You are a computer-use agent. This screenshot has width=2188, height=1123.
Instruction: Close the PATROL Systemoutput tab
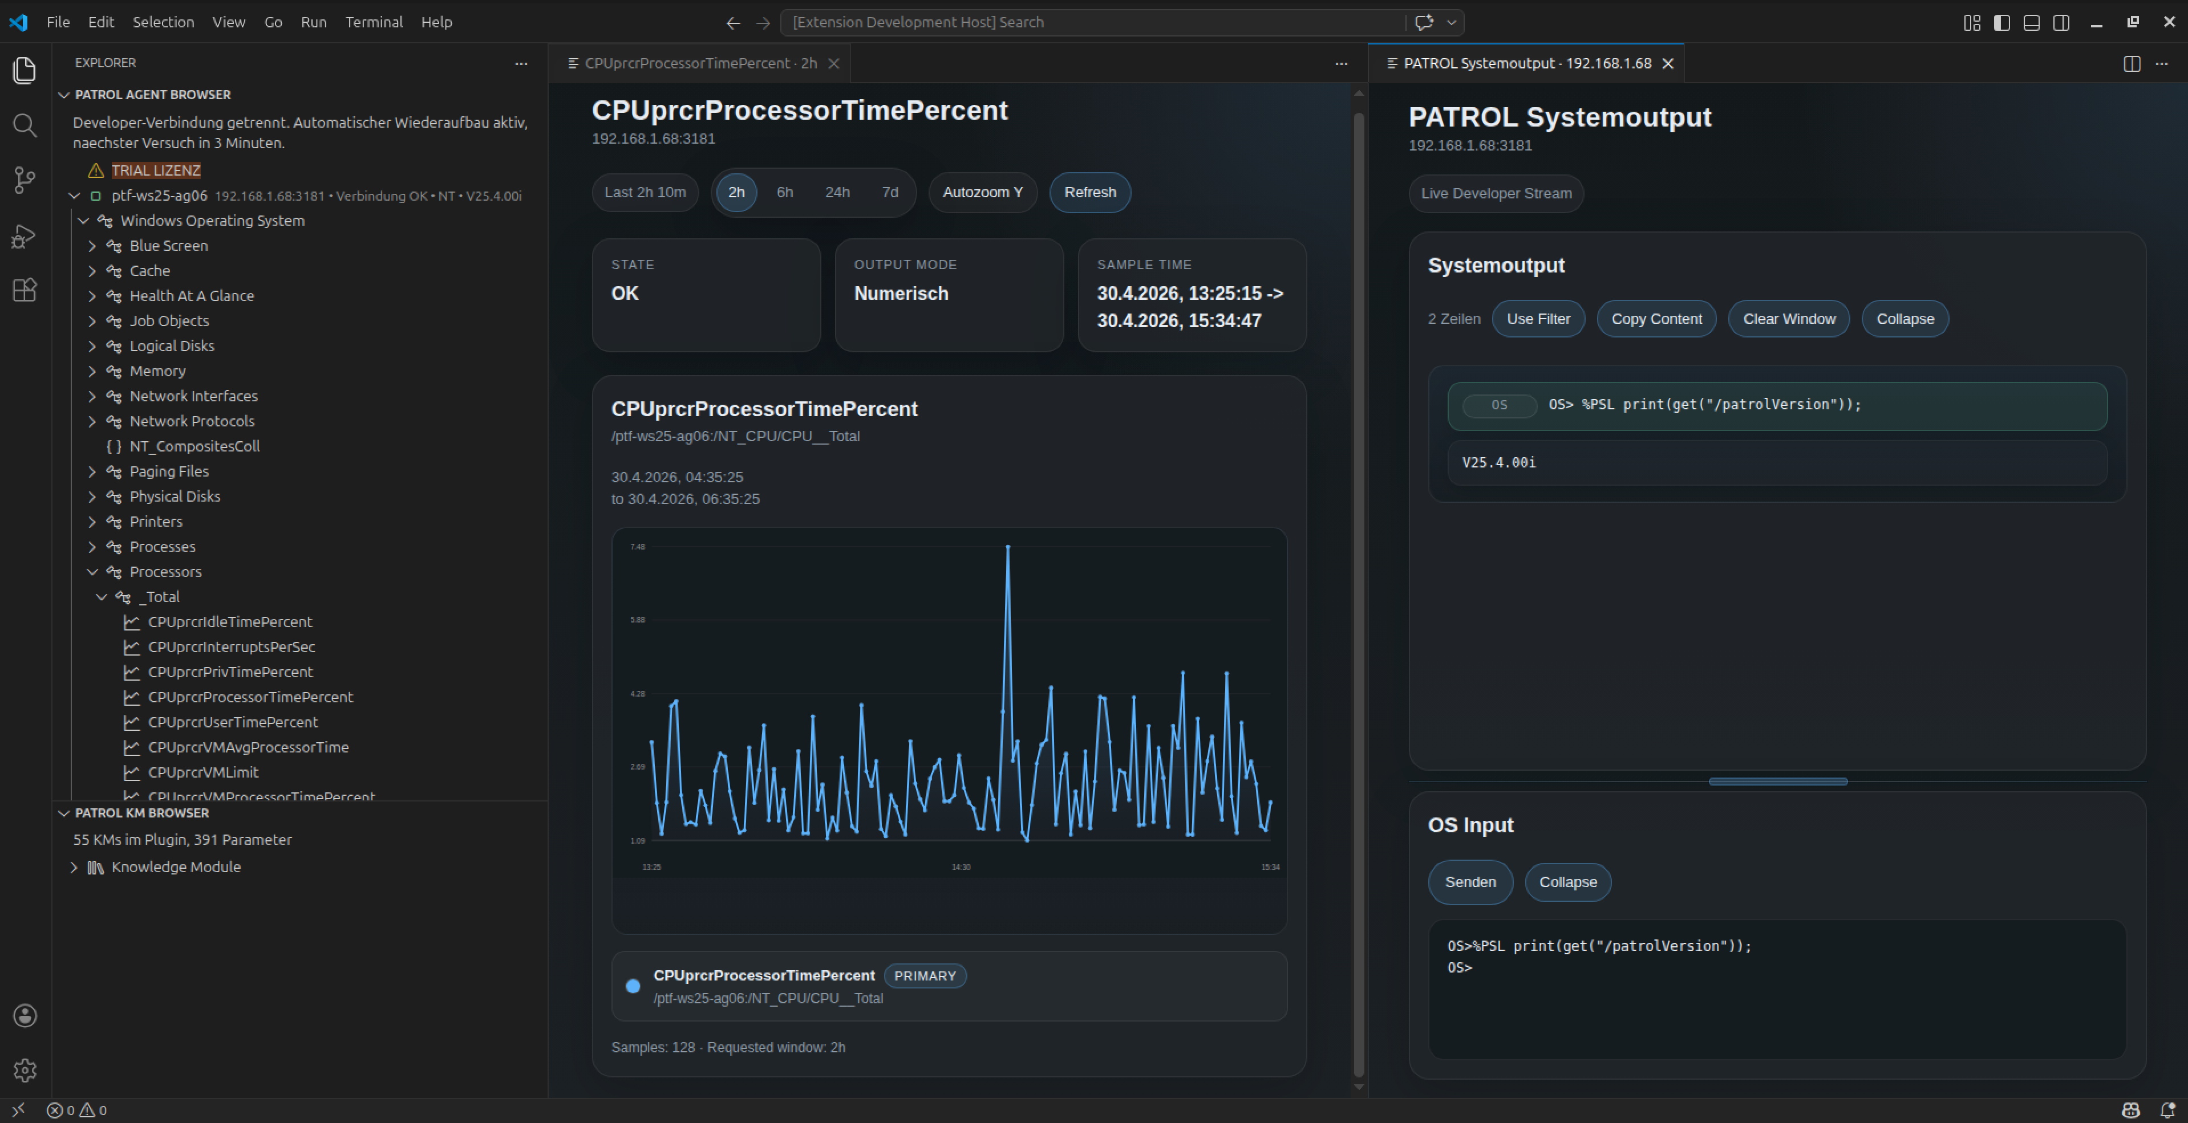(x=1667, y=64)
